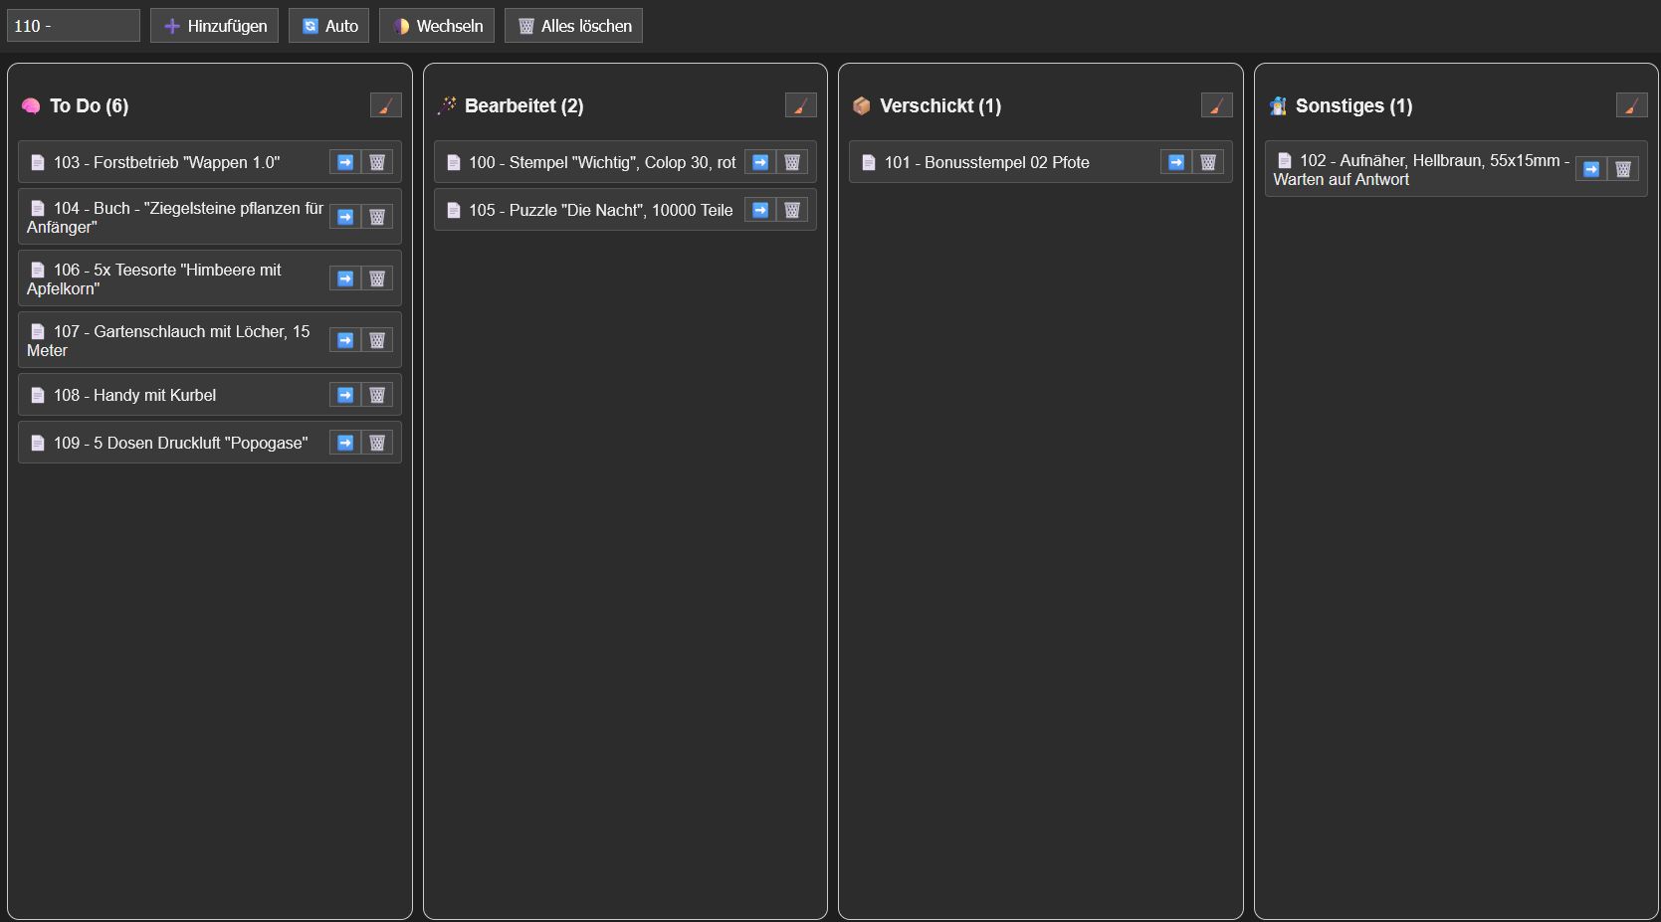
Task: Click document icon of task 102 Aufnäher
Action: coord(1285,160)
